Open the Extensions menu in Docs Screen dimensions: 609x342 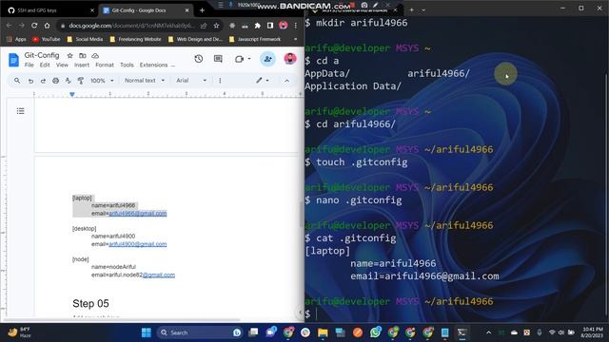(x=154, y=65)
